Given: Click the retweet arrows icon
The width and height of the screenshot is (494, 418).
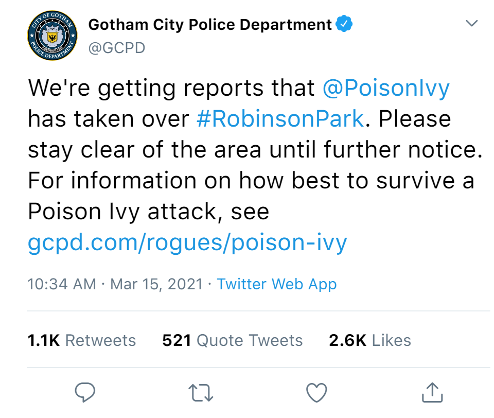Looking at the screenshot, I should (x=201, y=392).
